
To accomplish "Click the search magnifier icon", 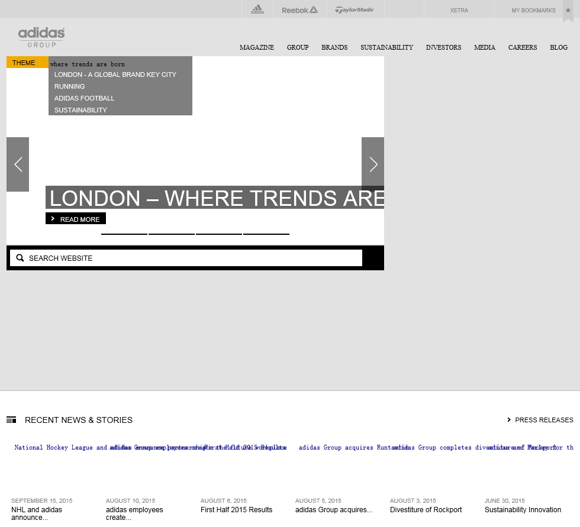I will (x=20, y=258).
